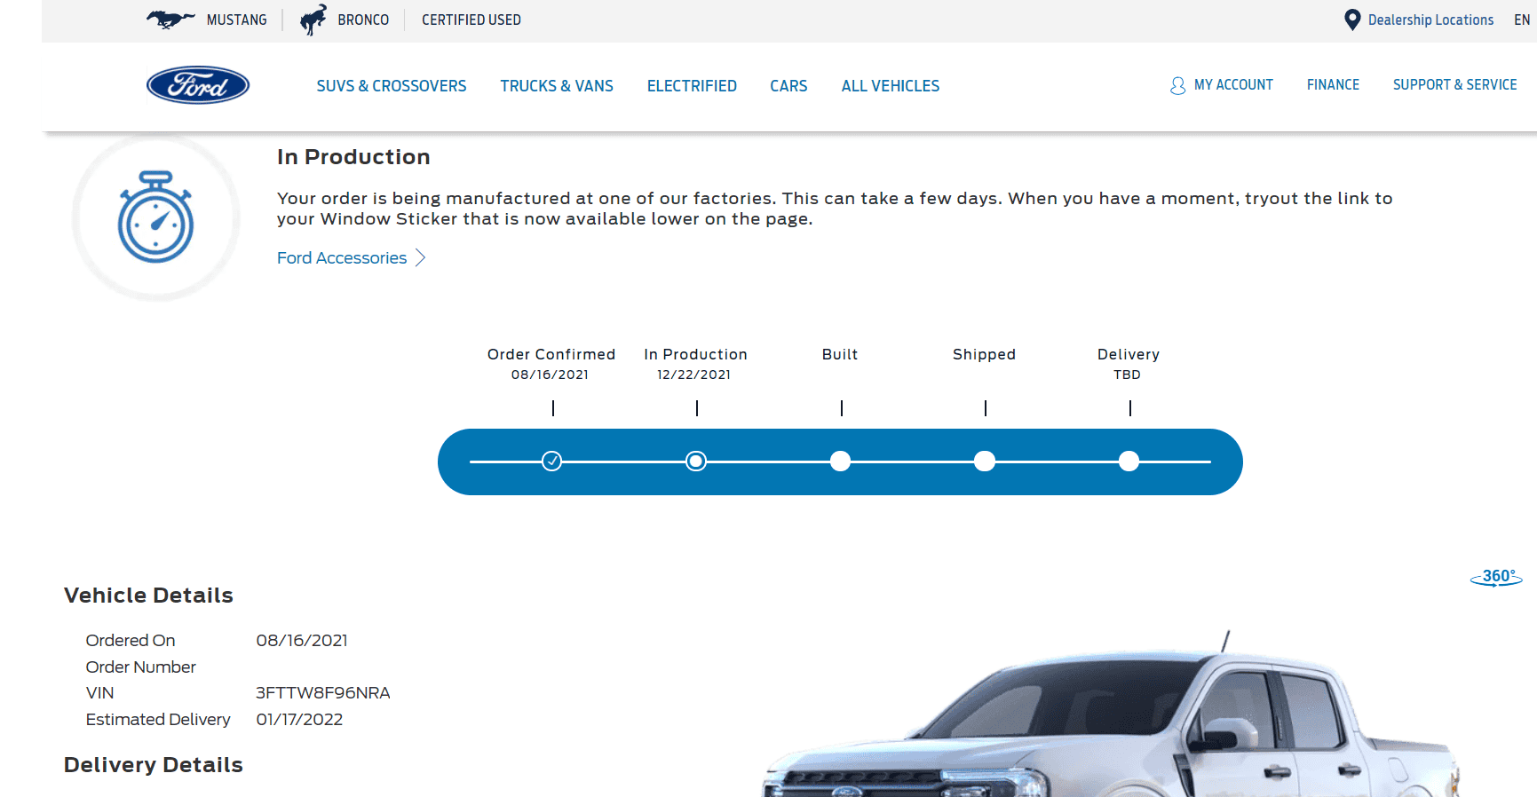
Task: Click the Mustang pony icon
Action: 170,20
